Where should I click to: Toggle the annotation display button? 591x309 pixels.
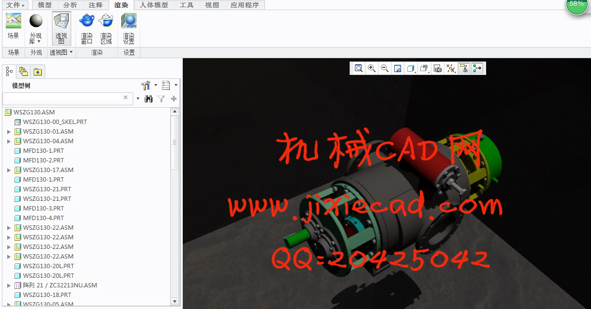(464, 69)
